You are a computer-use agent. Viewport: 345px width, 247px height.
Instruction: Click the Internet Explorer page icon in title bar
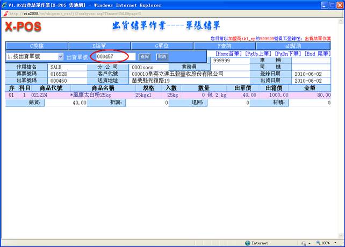tap(5, 4)
